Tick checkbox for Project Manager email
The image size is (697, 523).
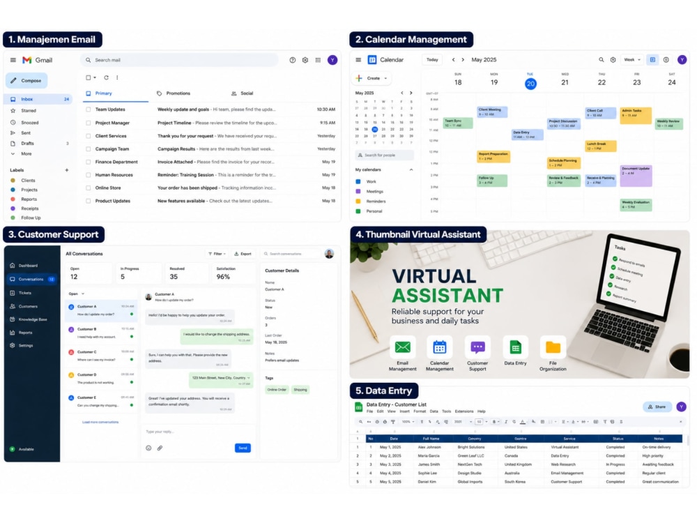[88, 123]
